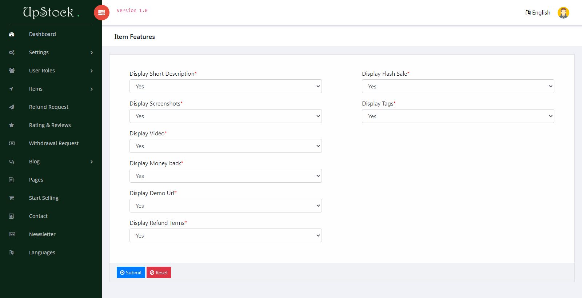Click the Dashboard gauge icon
Screen dimensions: 582x298
click(x=12, y=34)
